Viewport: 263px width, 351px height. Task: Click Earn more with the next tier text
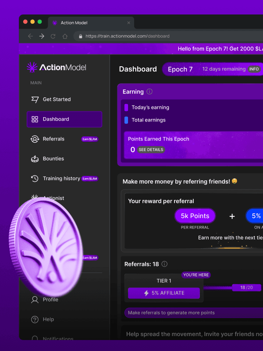pos(231,238)
